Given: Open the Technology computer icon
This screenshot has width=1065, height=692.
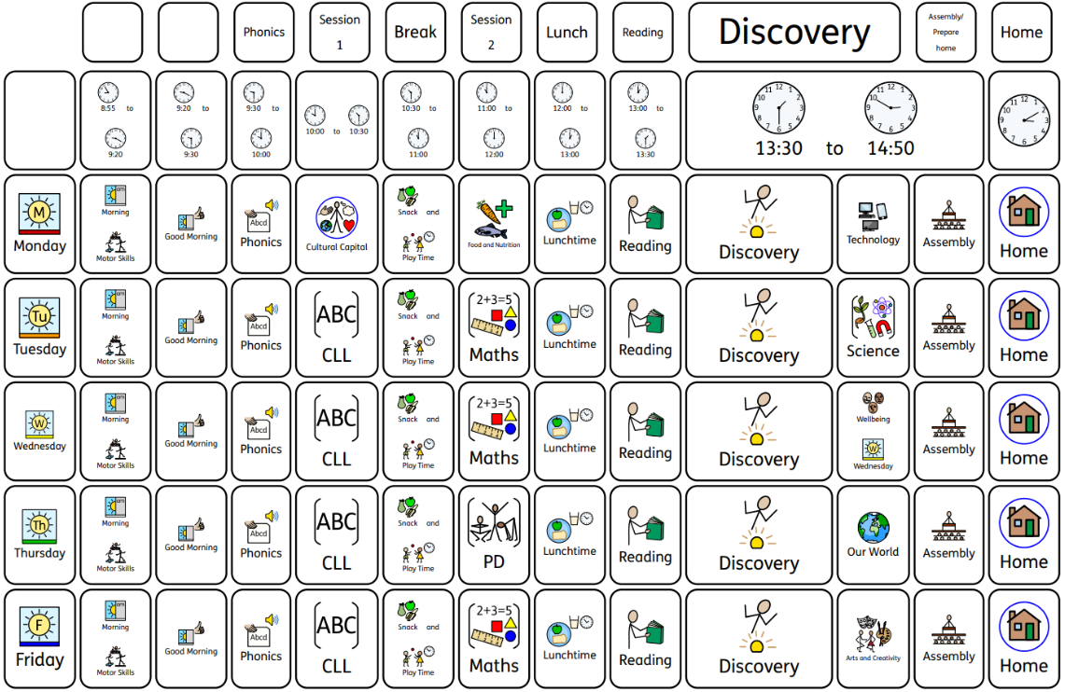Looking at the screenshot, I should click(x=873, y=218).
